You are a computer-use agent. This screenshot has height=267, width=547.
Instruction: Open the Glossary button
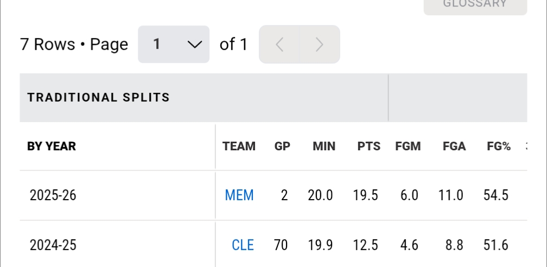pos(475,4)
